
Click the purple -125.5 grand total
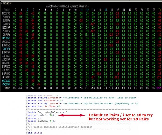[x=158, y=88]
